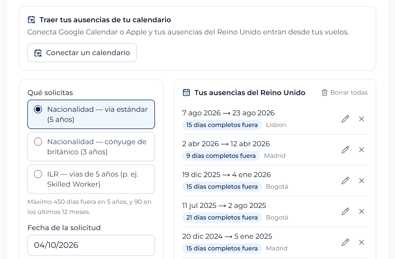This screenshot has width=395, height=259.
Task: Click the date range 7 ago 2026 → 23 ago 2026
Action: [x=228, y=113]
